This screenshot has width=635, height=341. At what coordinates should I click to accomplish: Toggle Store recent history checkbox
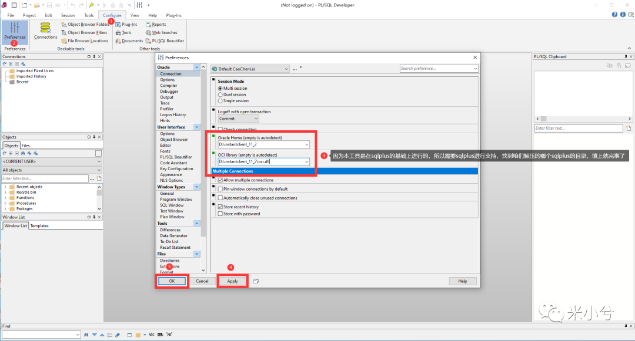(x=220, y=207)
